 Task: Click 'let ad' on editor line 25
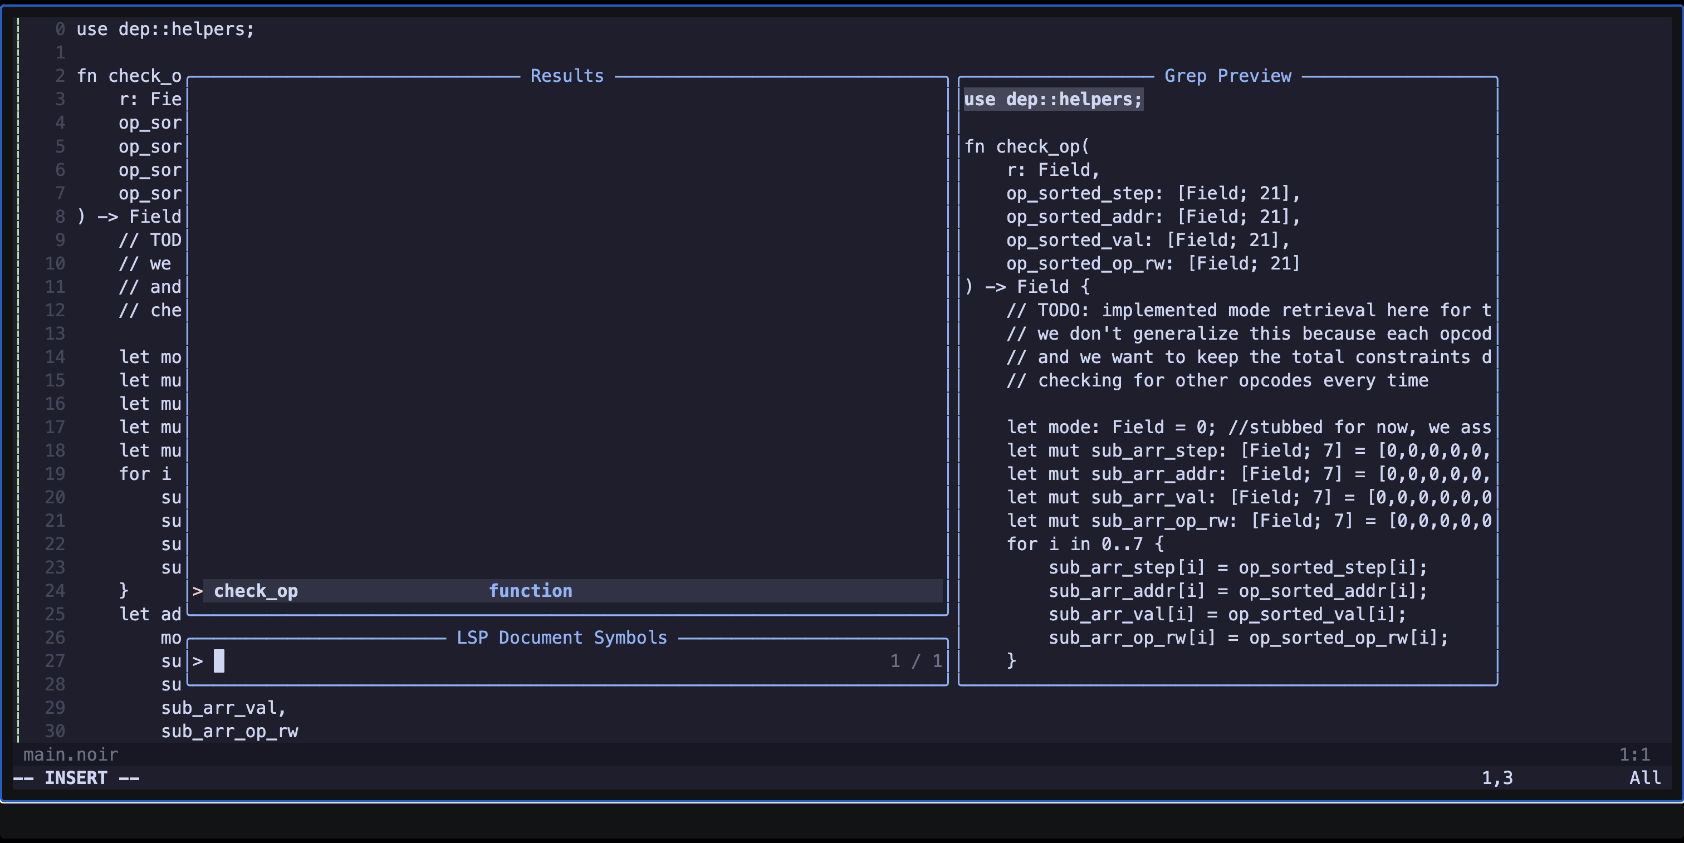(150, 615)
